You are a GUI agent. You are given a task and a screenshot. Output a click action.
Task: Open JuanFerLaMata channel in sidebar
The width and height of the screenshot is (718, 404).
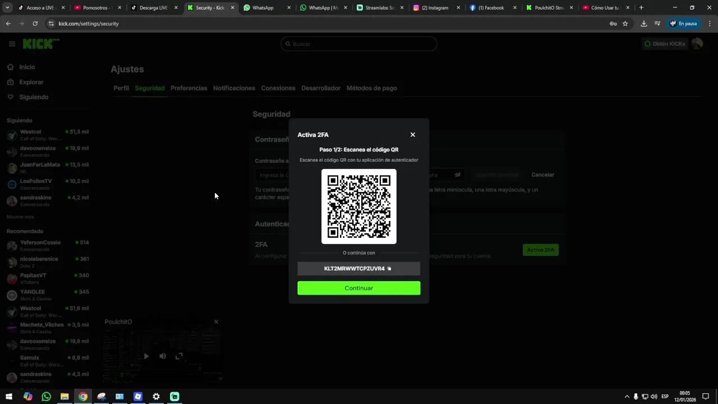pos(48,167)
